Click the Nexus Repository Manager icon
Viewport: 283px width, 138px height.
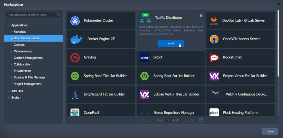pos(145,112)
